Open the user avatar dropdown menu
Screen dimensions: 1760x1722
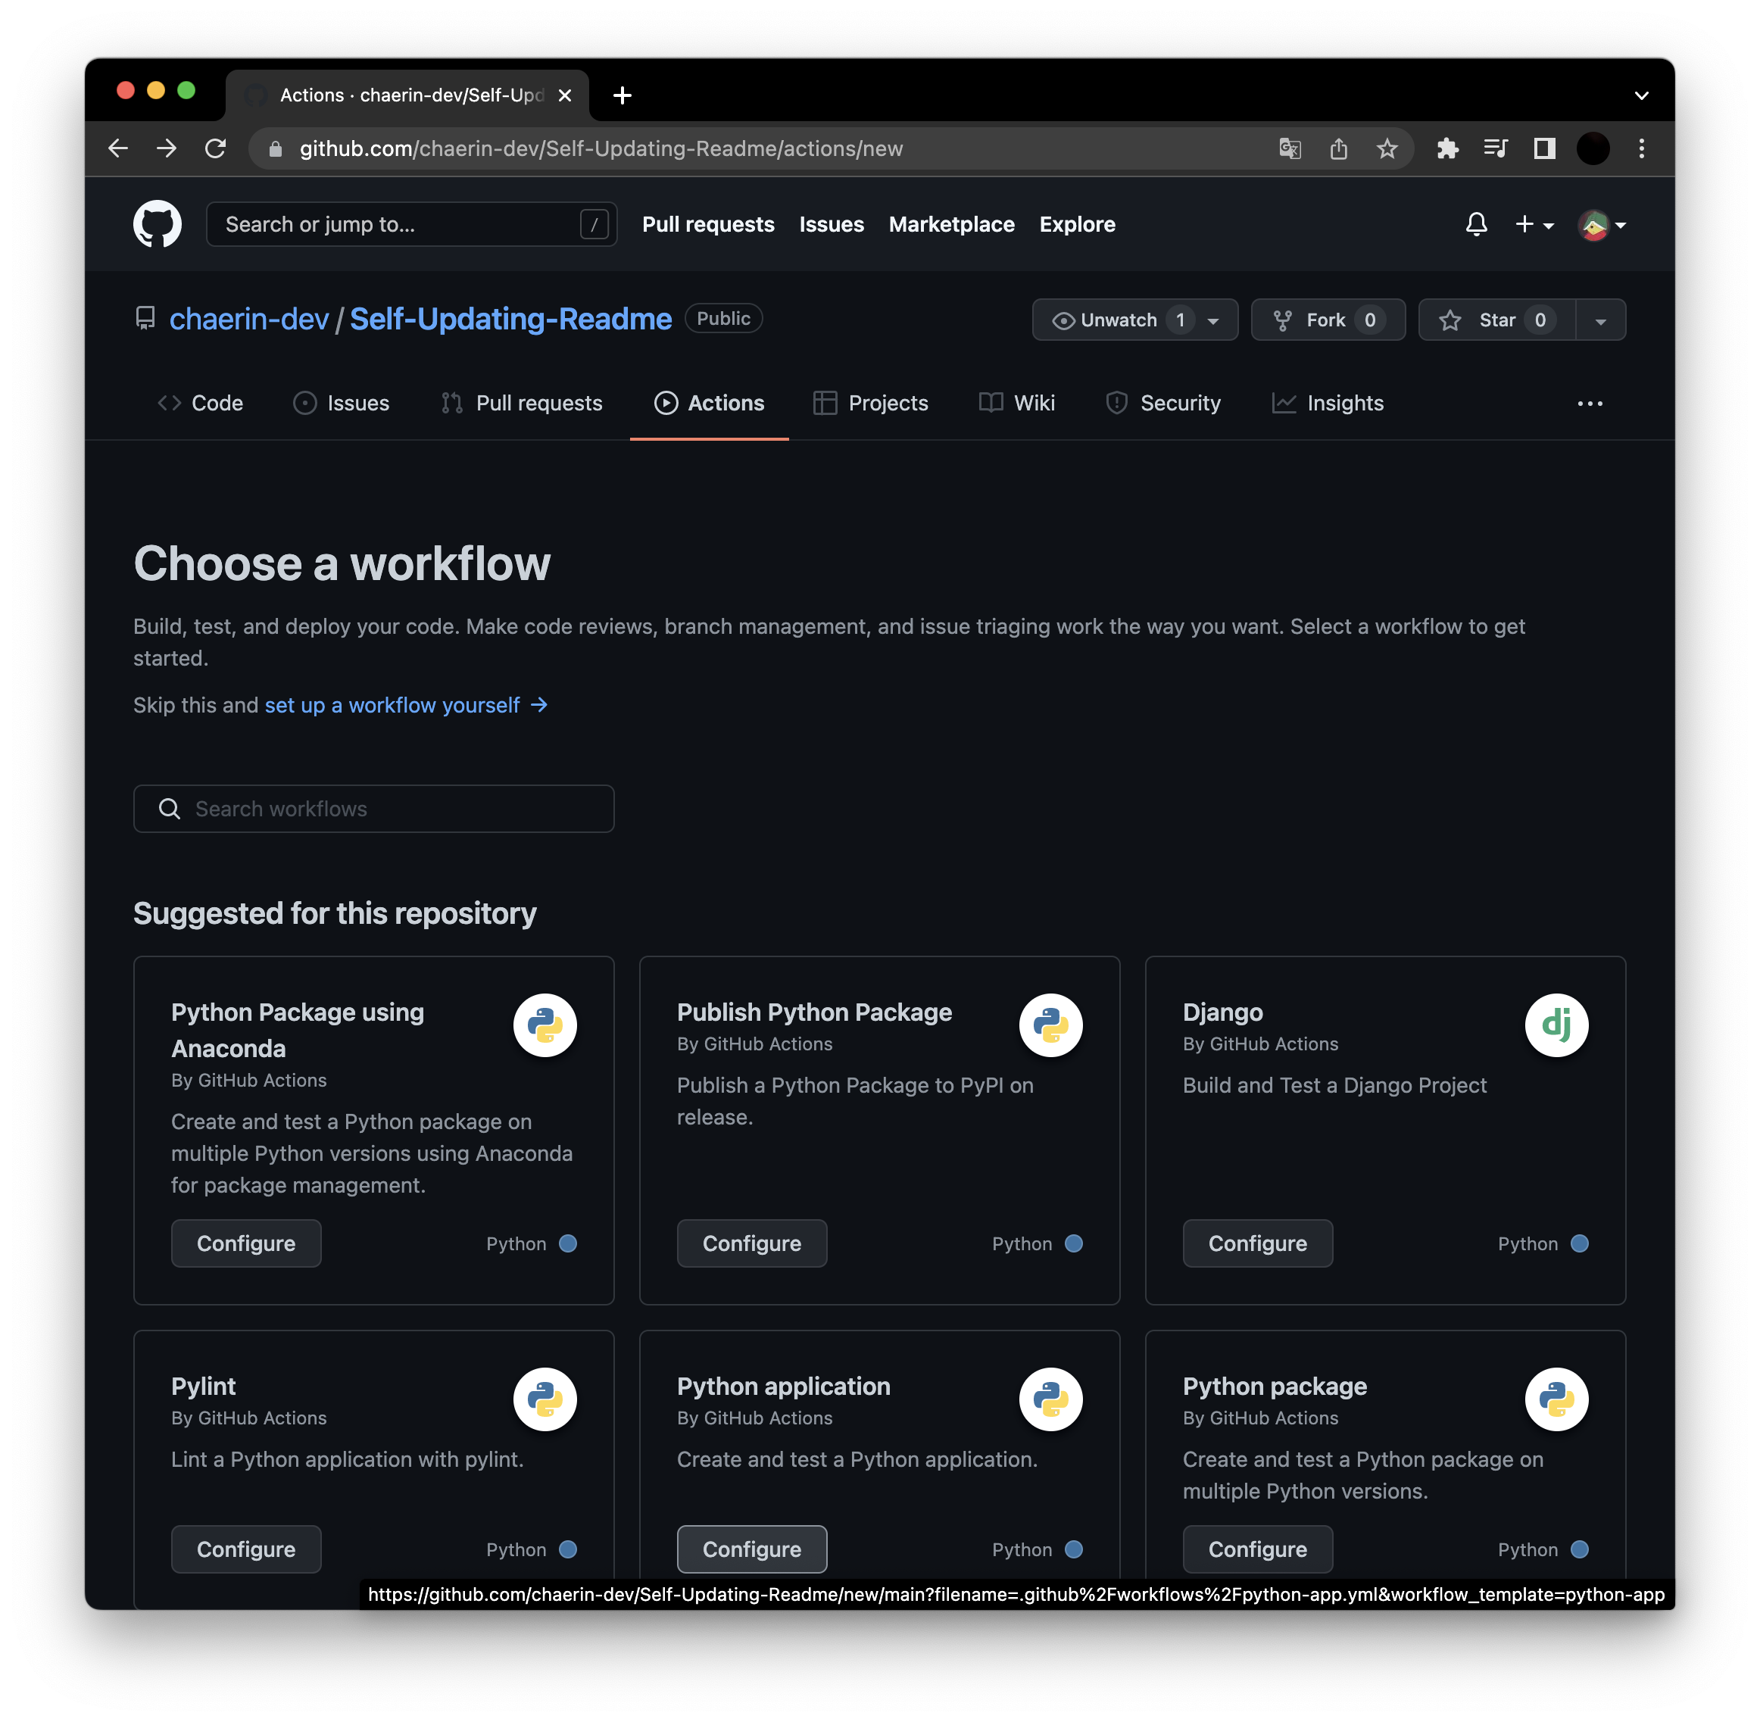(1602, 224)
